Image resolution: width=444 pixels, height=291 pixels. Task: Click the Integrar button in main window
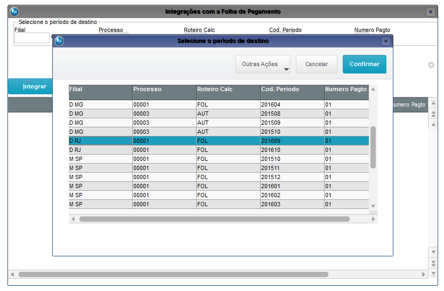(x=30, y=86)
